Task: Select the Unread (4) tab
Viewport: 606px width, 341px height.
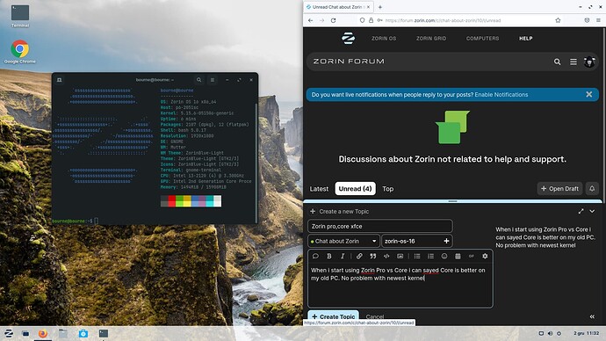Action: [x=355, y=189]
